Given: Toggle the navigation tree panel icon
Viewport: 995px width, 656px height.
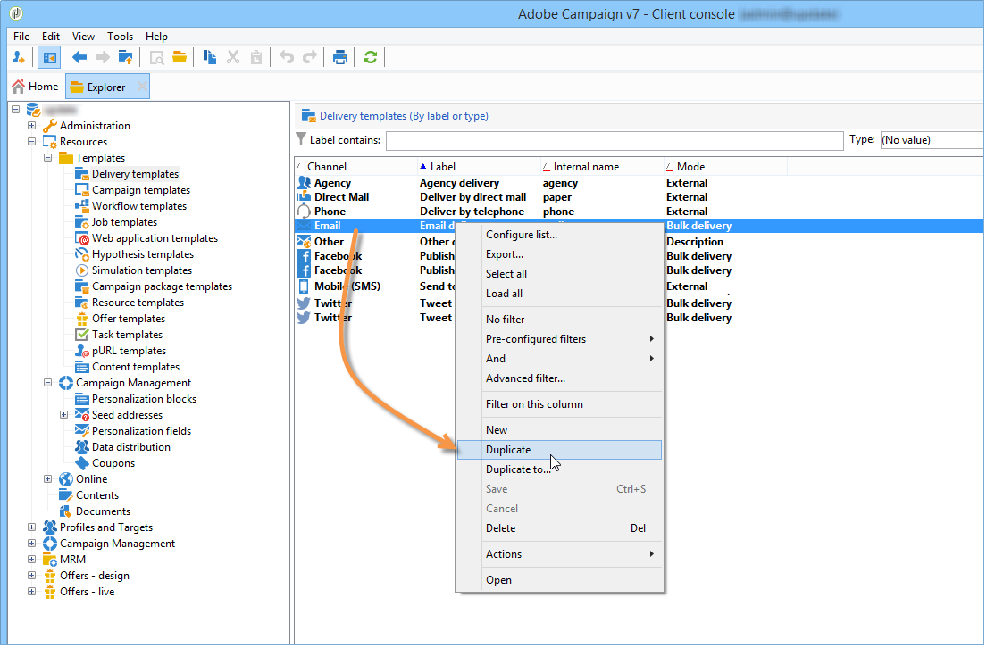Looking at the screenshot, I should tap(49, 57).
